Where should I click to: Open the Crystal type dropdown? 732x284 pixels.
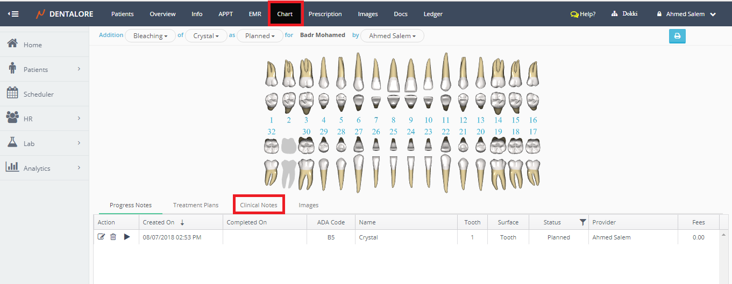[205, 36]
